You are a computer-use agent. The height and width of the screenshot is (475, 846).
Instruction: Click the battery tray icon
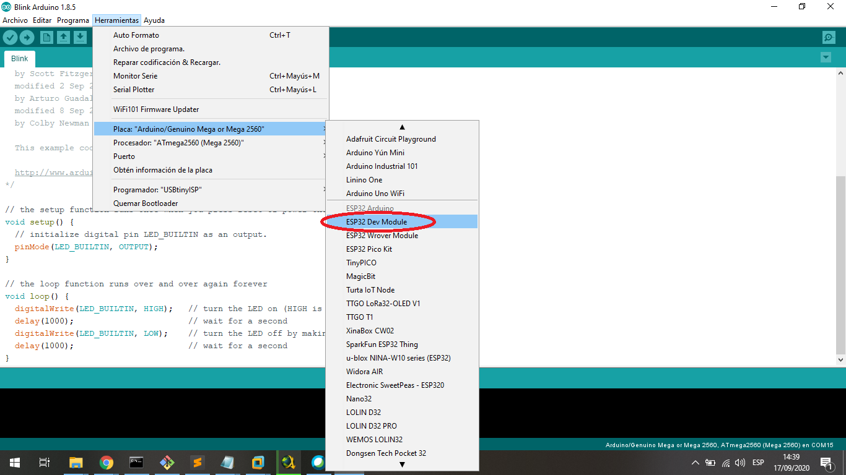click(x=710, y=463)
